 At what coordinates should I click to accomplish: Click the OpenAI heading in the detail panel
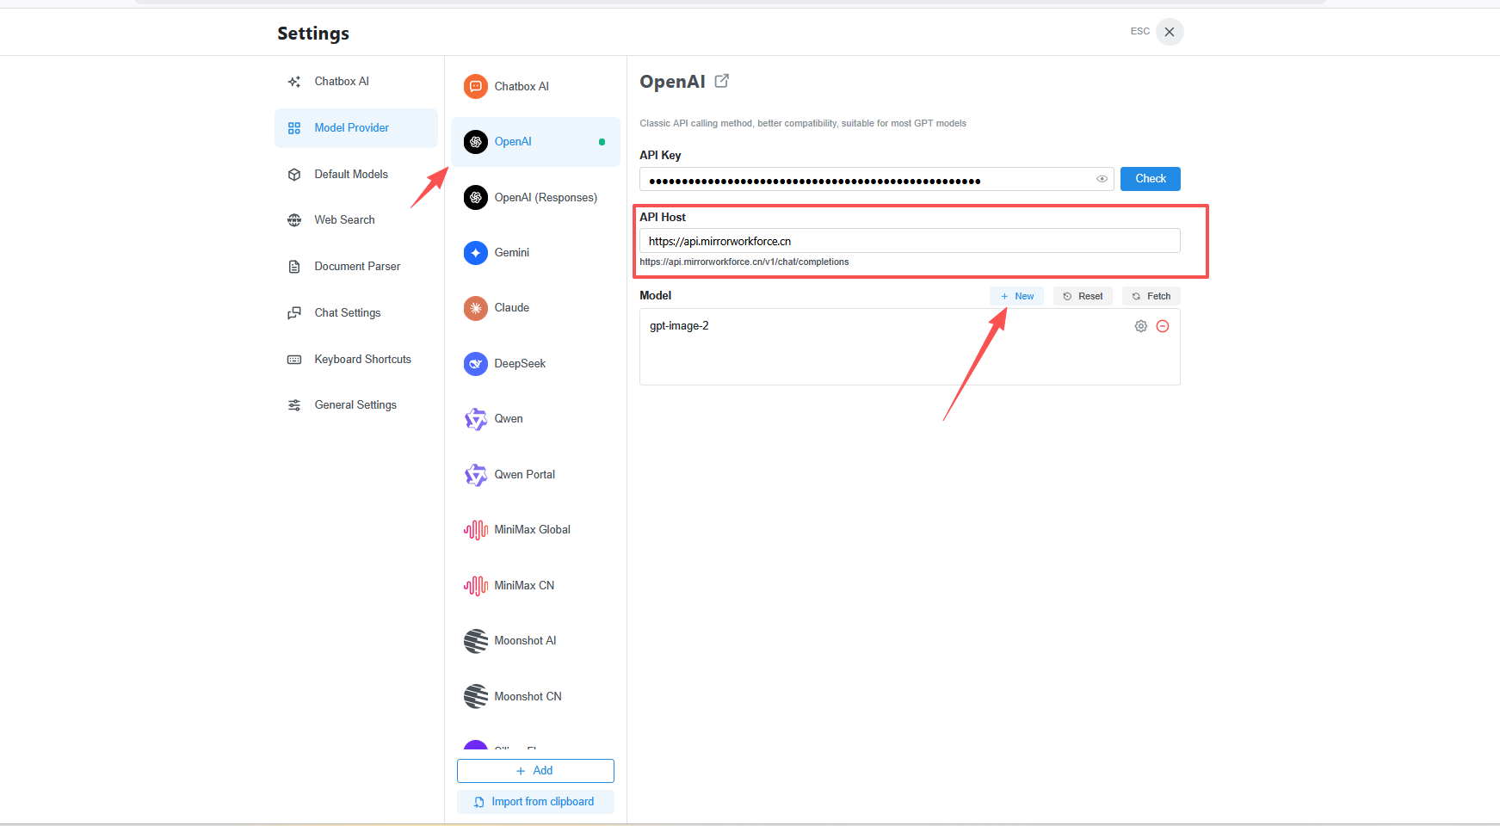click(672, 82)
